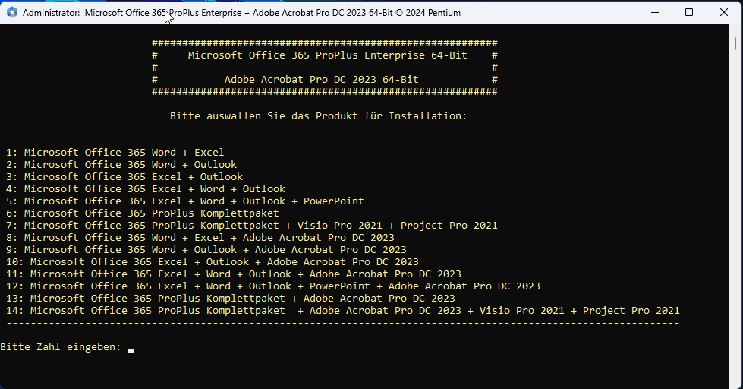
Task: Click option 8 Word + Excel + Adobe Acrobat
Action: [200, 237]
